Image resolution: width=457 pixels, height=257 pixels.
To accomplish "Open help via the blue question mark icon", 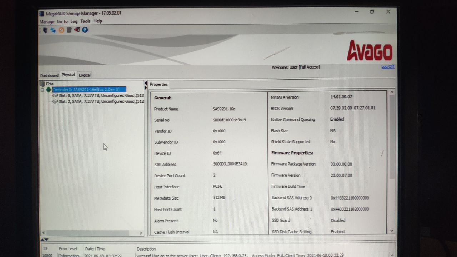I will coord(85,30).
